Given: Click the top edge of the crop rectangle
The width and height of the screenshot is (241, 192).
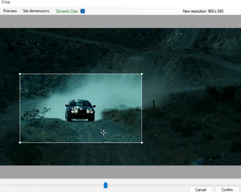Looking at the screenshot, I should pyautogui.click(x=81, y=74).
